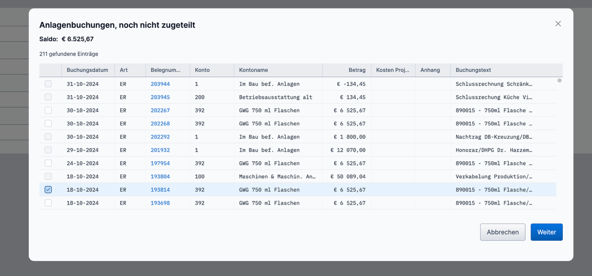The width and height of the screenshot is (592, 276).
Task: Close the Anlagenbuchungen dialog with X icon
Action: point(558,24)
